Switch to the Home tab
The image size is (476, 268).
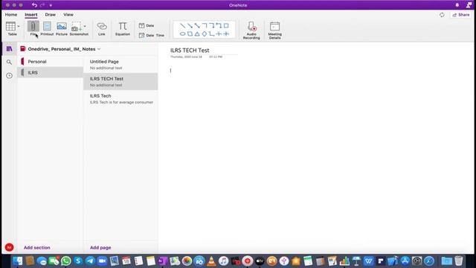point(11,15)
